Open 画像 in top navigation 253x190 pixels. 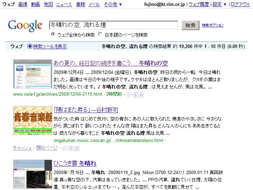click(x=23, y=4)
